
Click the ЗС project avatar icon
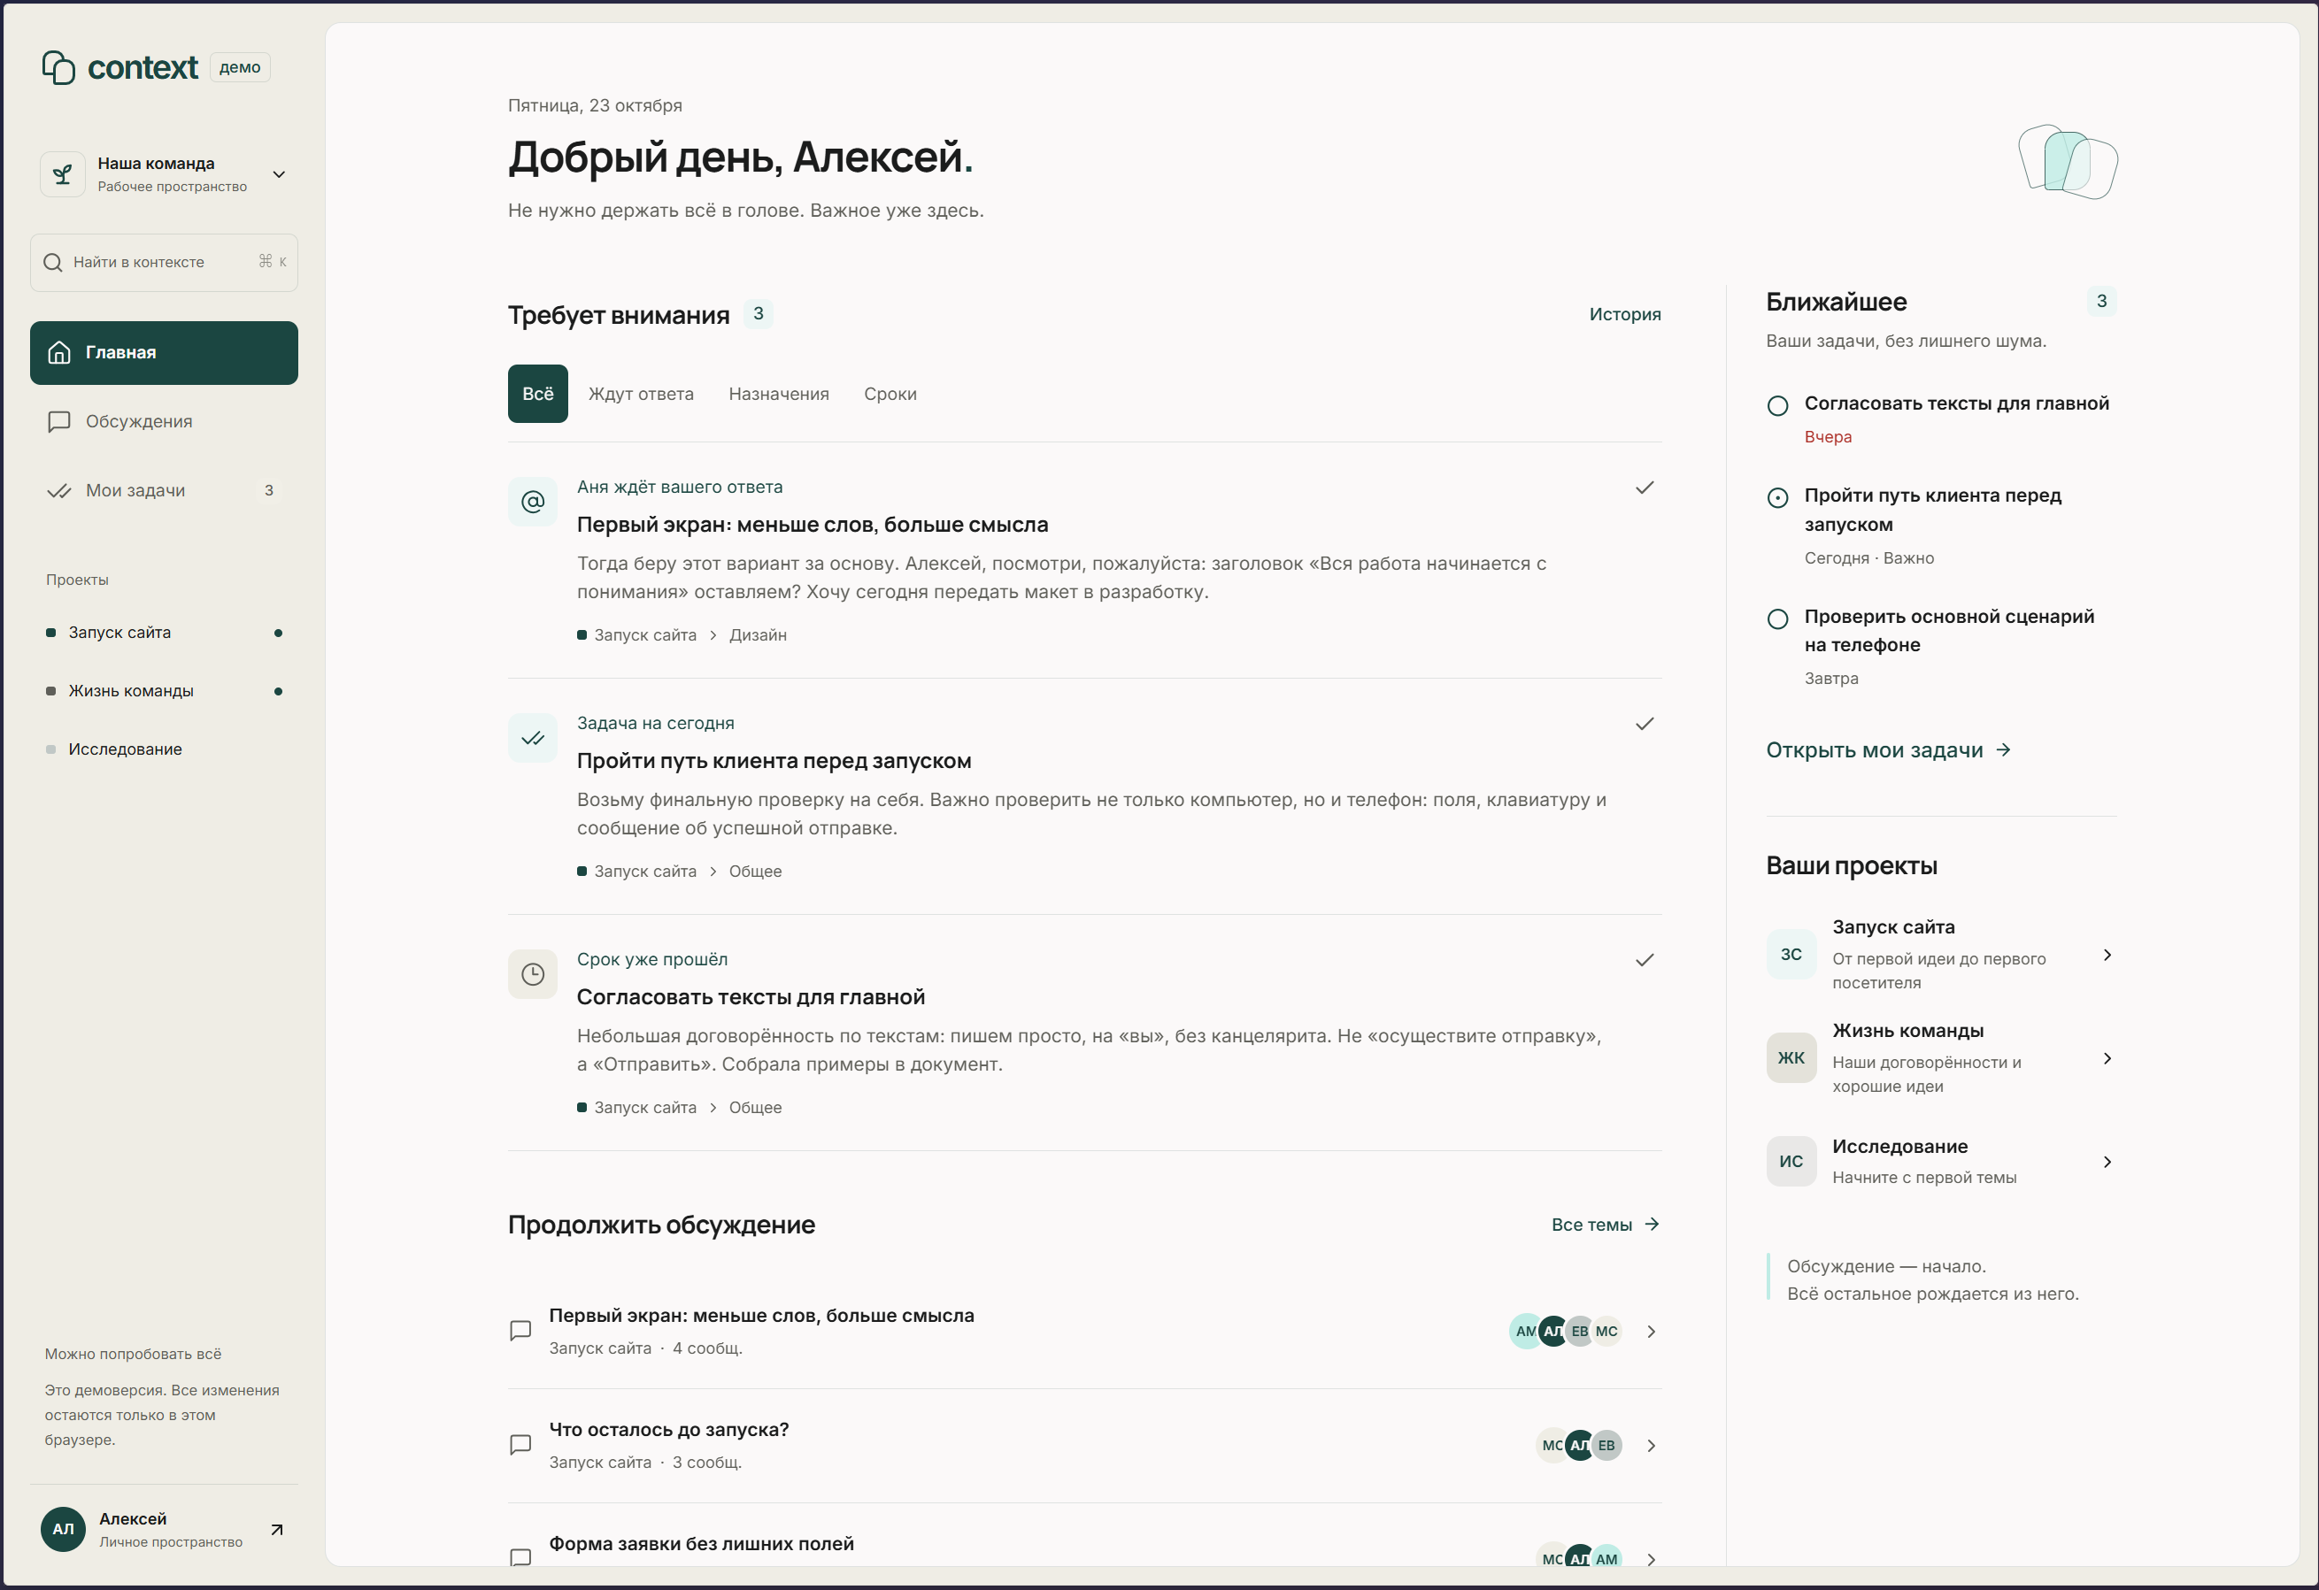(1791, 955)
